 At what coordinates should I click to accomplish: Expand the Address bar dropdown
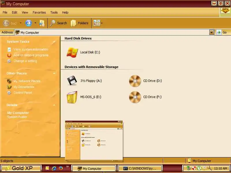click(212, 32)
